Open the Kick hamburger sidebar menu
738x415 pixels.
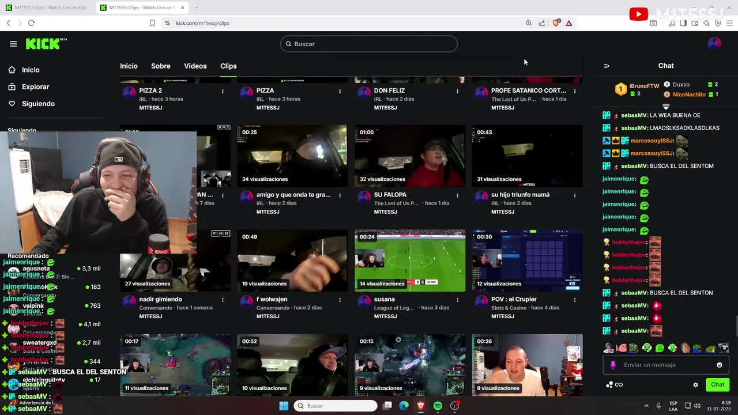point(13,44)
